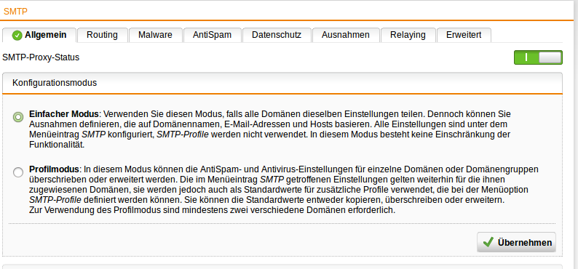Select the Allgemein tab label
The height and width of the screenshot is (269, 578).
pyautogui.click(x=46, y=35)
